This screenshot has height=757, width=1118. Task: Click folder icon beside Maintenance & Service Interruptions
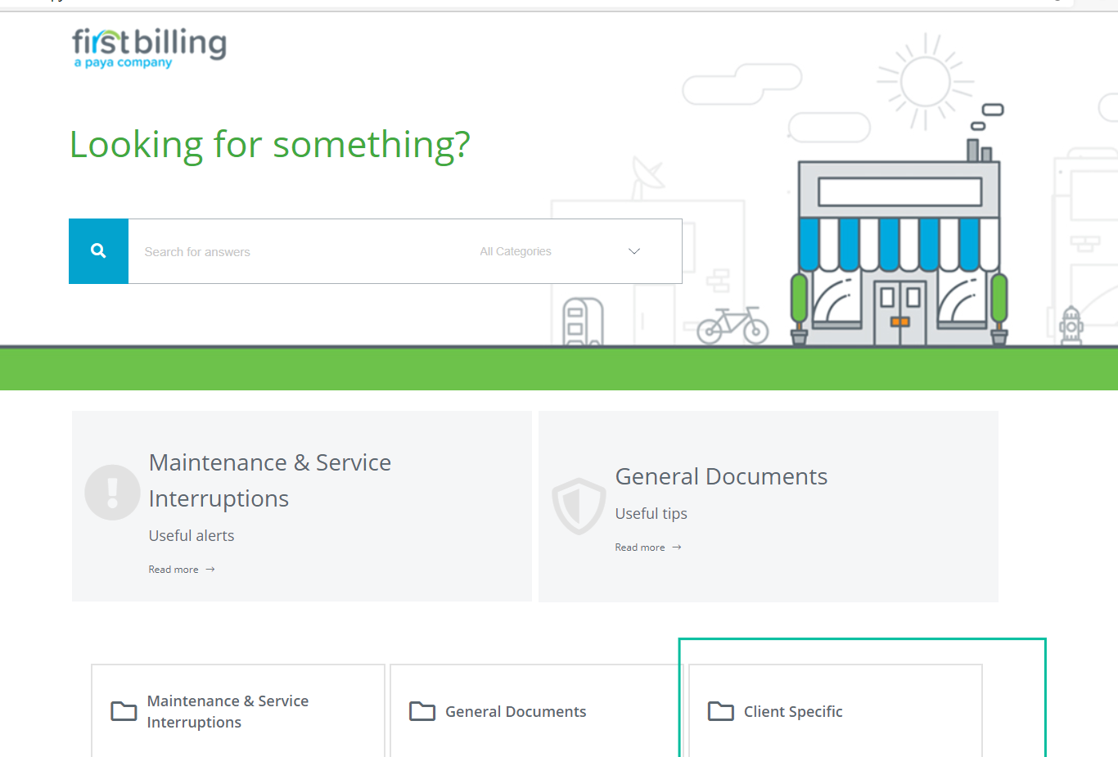124,711
